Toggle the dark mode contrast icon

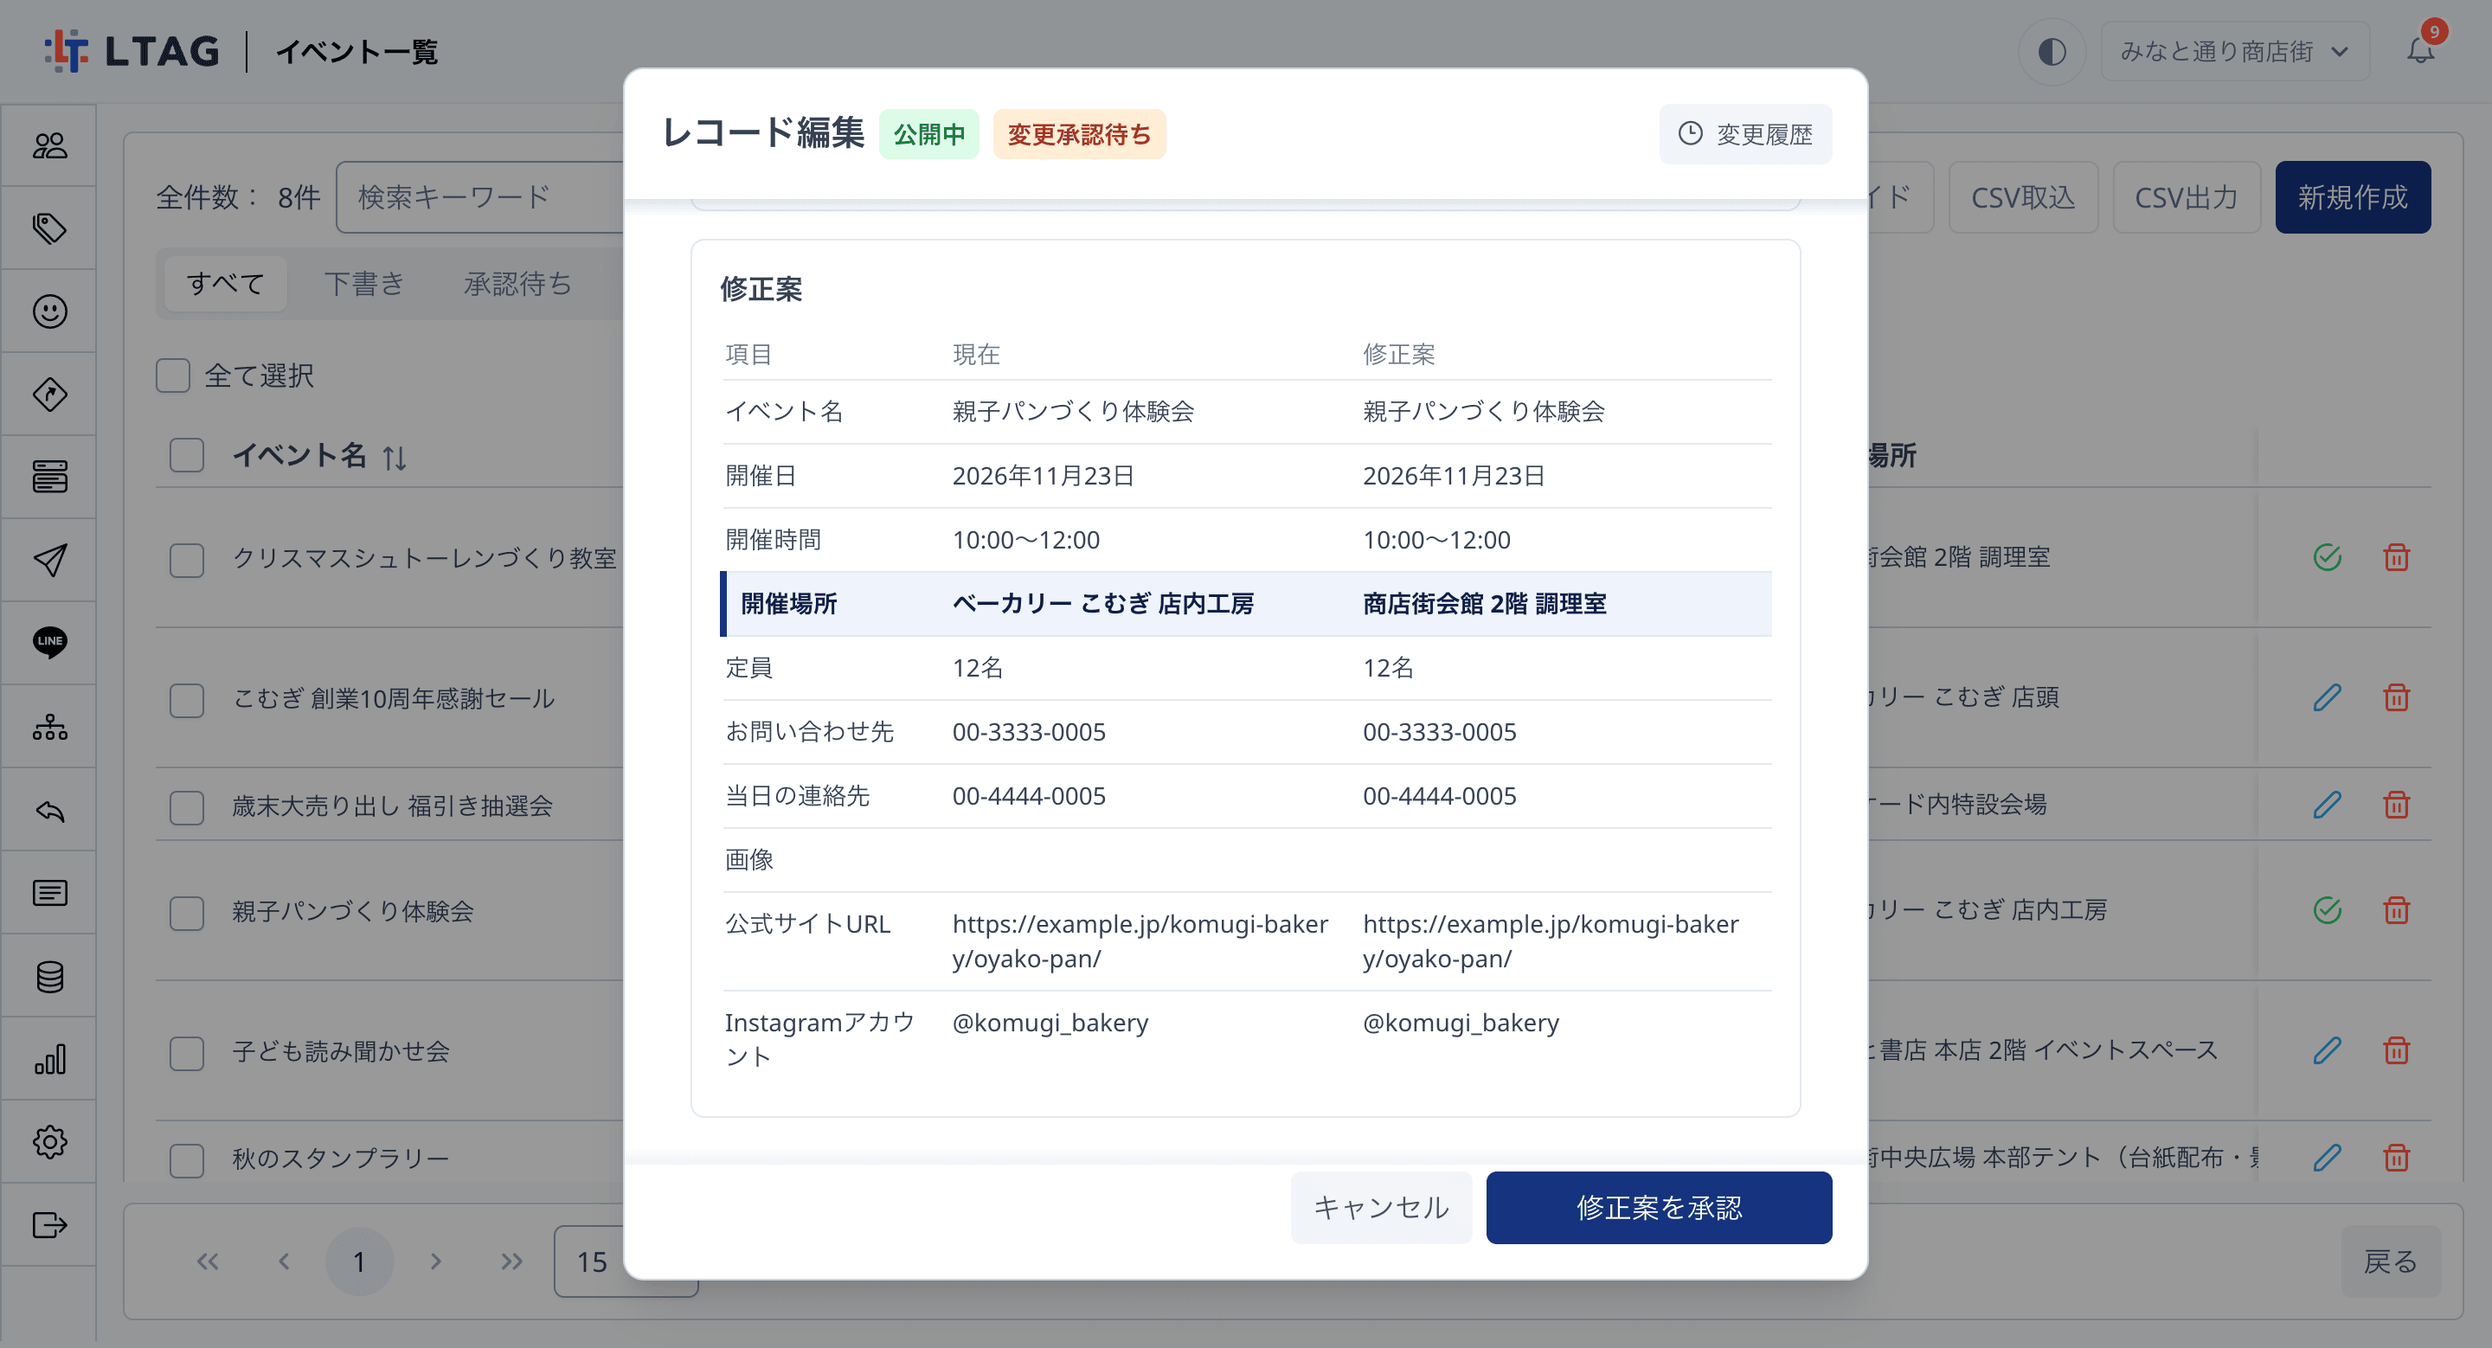(2052, 51)
